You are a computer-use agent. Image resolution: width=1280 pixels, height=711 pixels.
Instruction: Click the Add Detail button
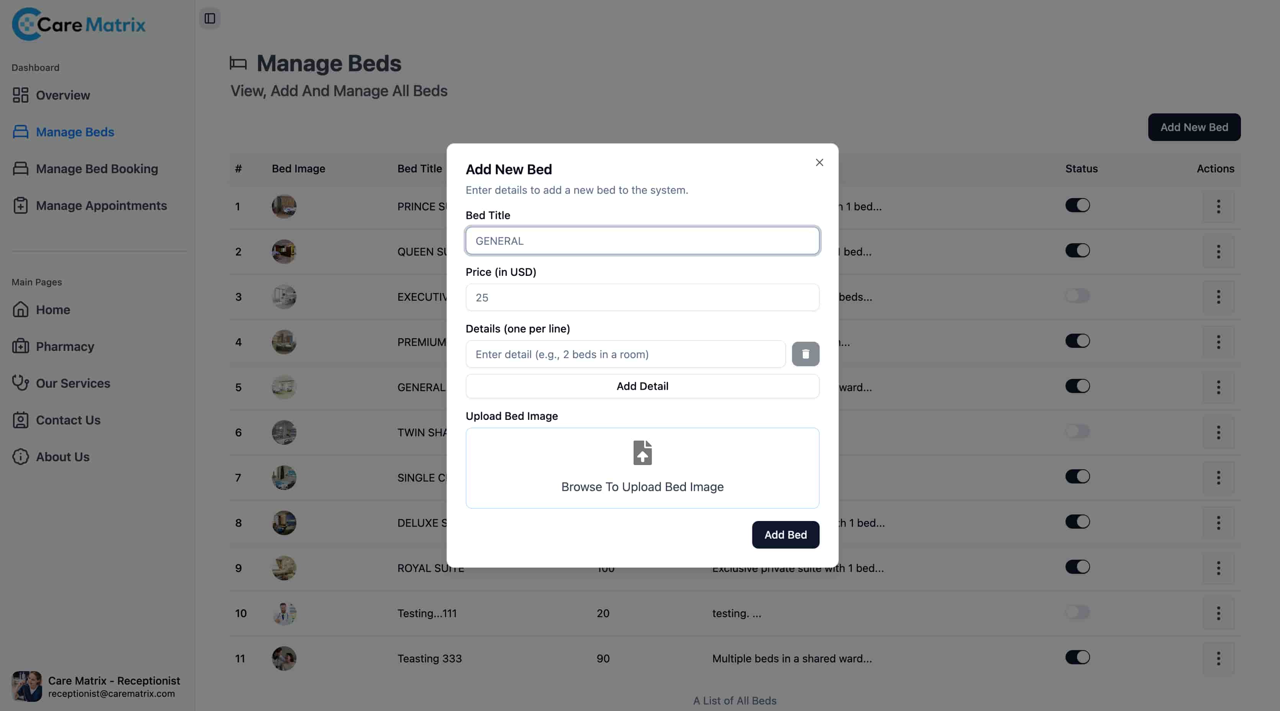pyautogui.click(x=642, y=386)
